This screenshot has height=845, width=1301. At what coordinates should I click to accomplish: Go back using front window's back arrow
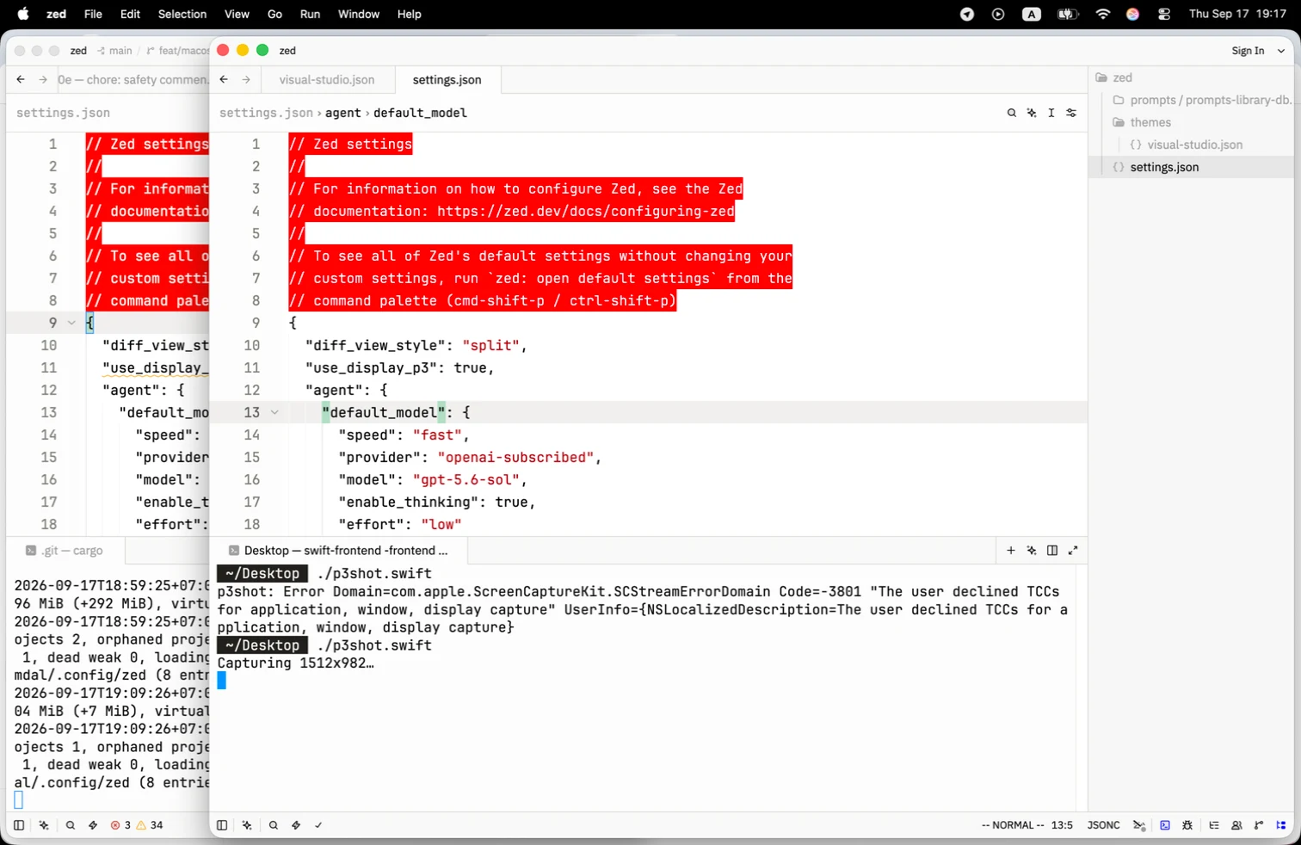click(224, 80)
